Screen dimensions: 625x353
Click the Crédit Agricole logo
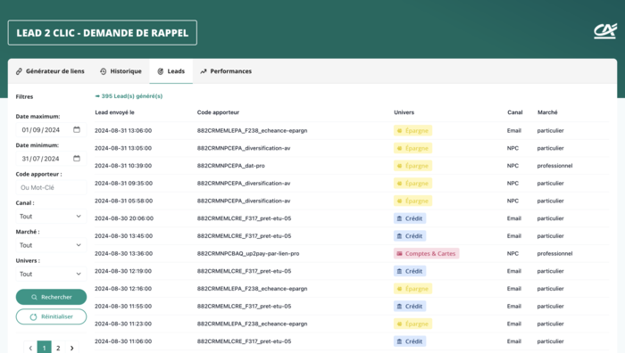(x=605, y=31)
